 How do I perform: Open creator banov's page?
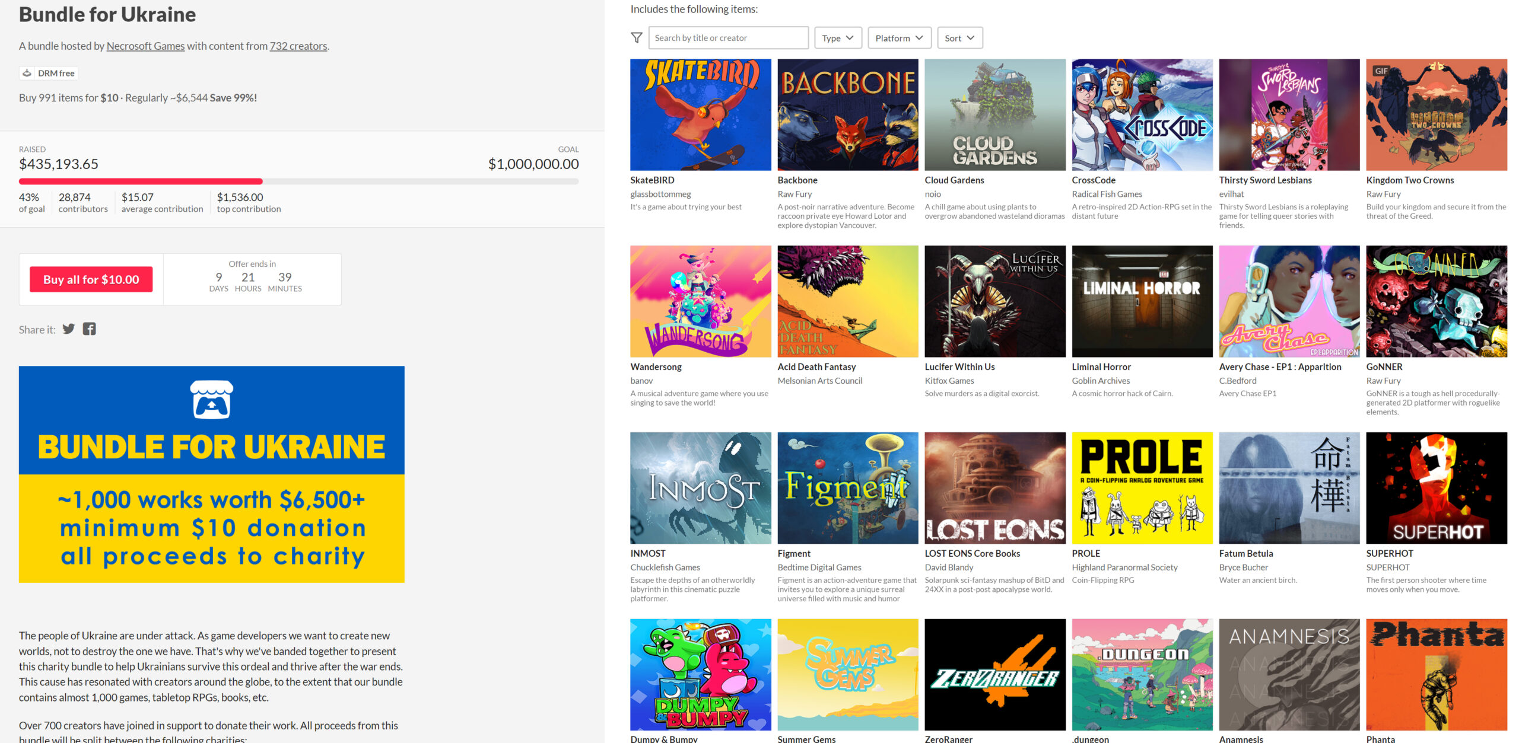[641, 381]
